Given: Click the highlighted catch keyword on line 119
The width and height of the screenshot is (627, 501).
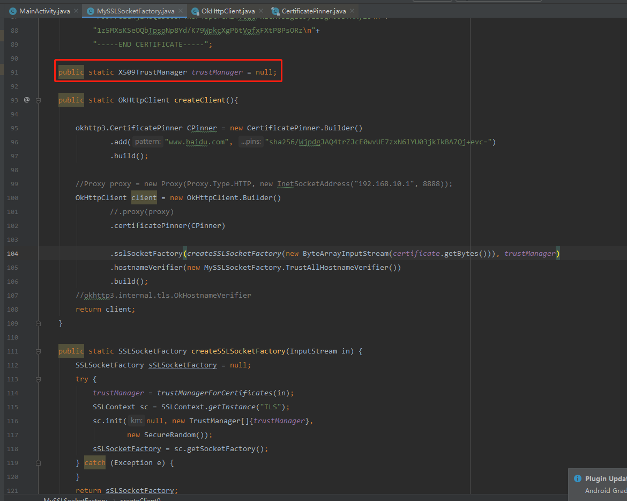Looking at the screenshot, I should pos(95,462).
